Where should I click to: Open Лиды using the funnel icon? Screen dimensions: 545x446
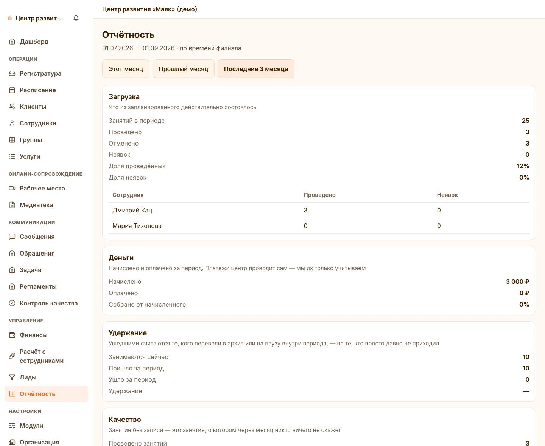[x=12, y=377]
